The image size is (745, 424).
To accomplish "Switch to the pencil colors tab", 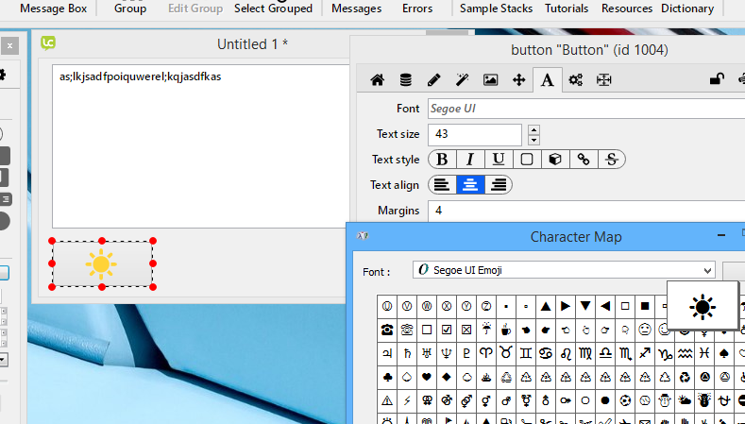I will [433, 80].
